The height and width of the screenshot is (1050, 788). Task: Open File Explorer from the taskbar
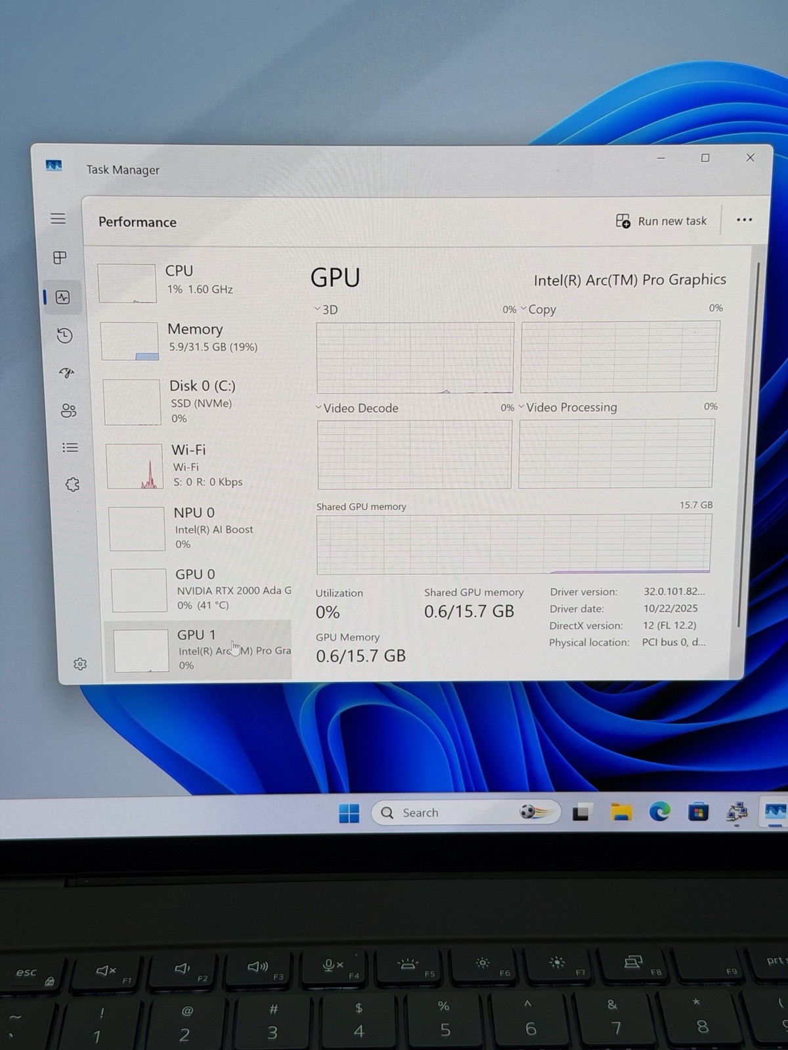point(621,812)
